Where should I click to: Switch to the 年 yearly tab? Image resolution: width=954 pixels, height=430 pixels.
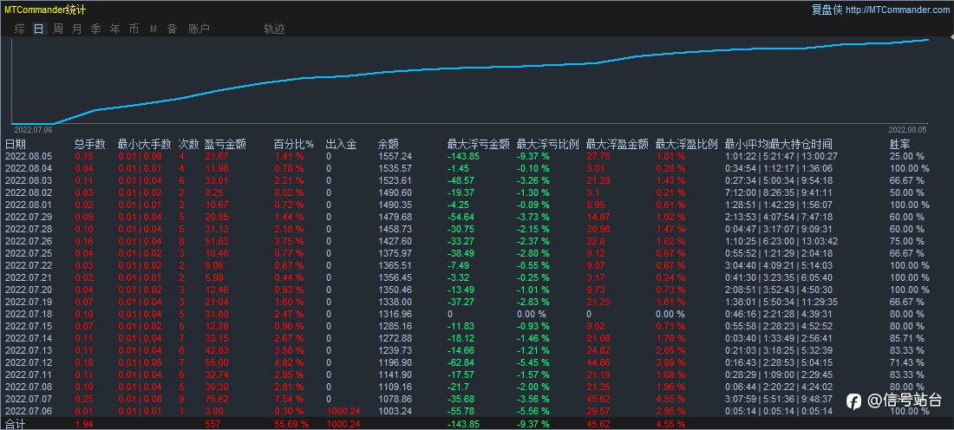(115, 29)
